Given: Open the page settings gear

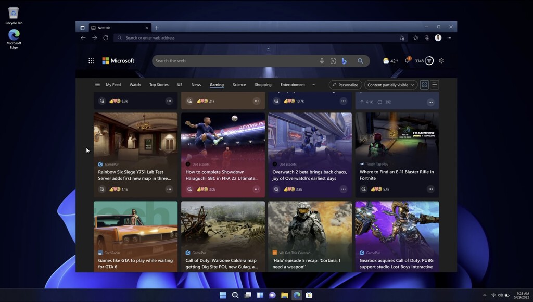Looking at the screenshot, I should (441, 60).
